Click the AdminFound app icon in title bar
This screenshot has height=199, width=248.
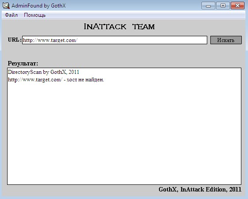(6, 6)
